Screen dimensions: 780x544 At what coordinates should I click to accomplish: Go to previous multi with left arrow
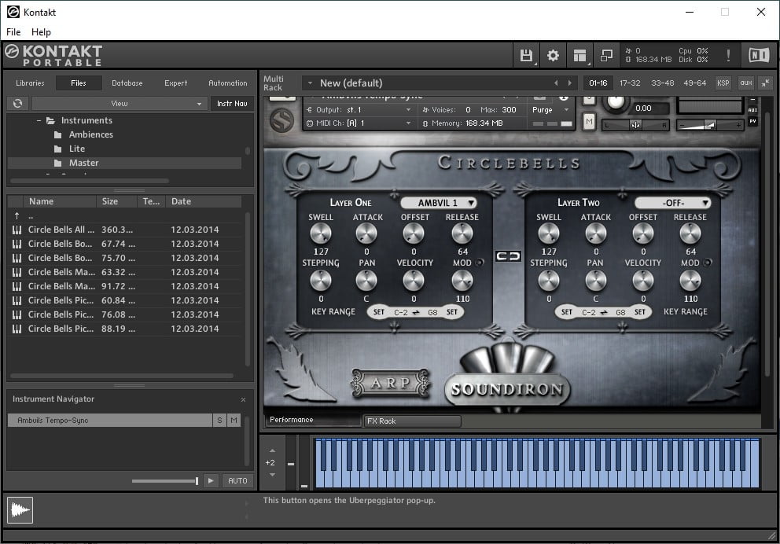pos(556,83)
